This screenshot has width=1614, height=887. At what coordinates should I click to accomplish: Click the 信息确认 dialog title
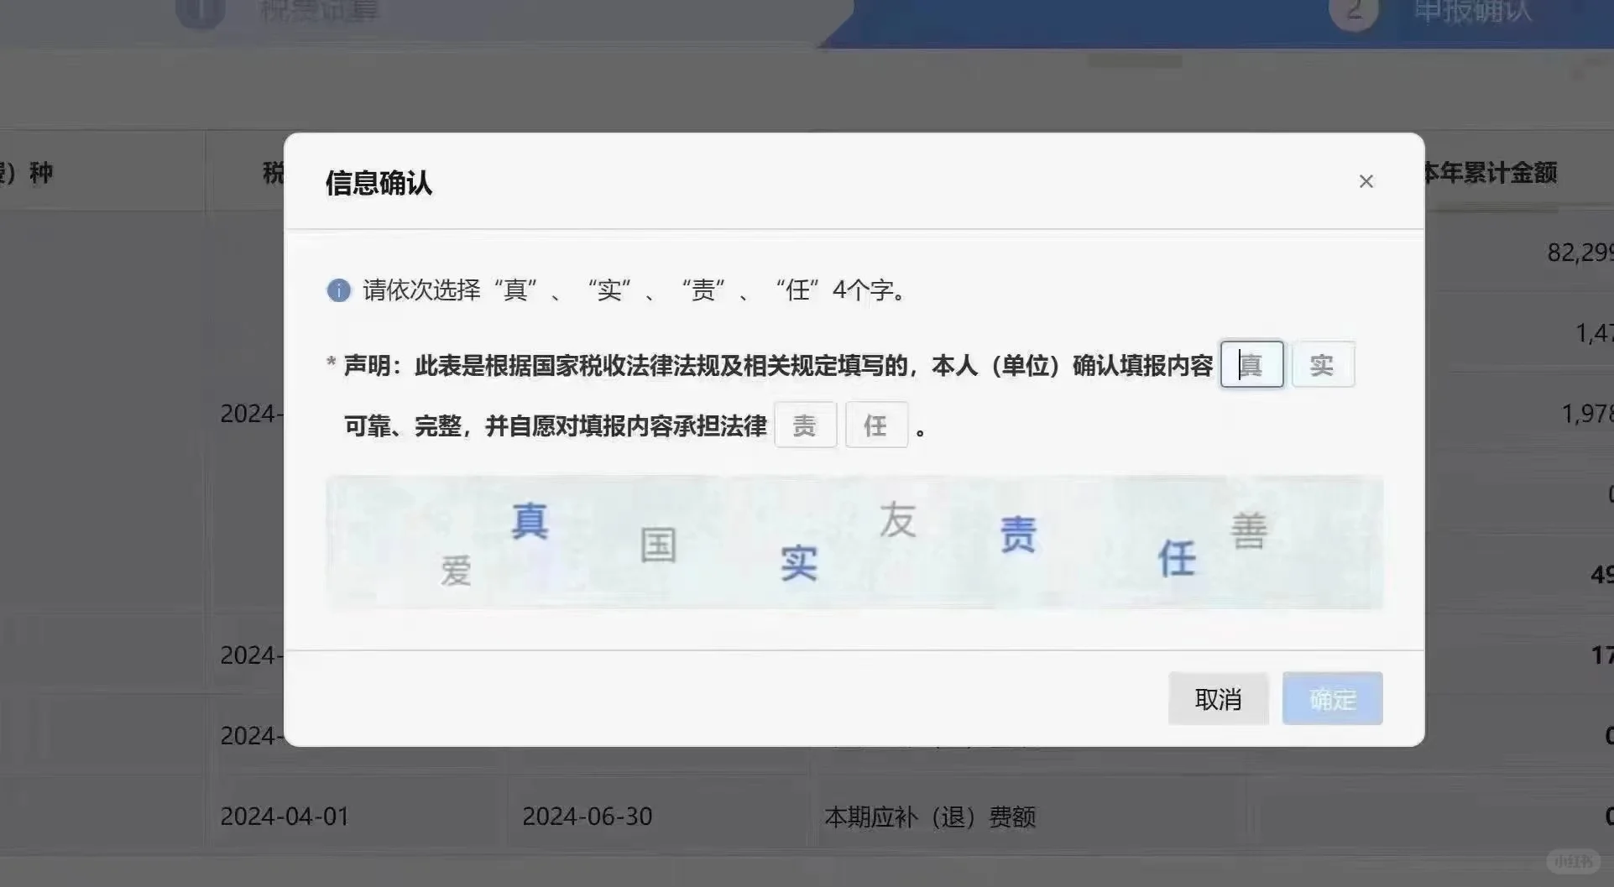click(379, 183)
